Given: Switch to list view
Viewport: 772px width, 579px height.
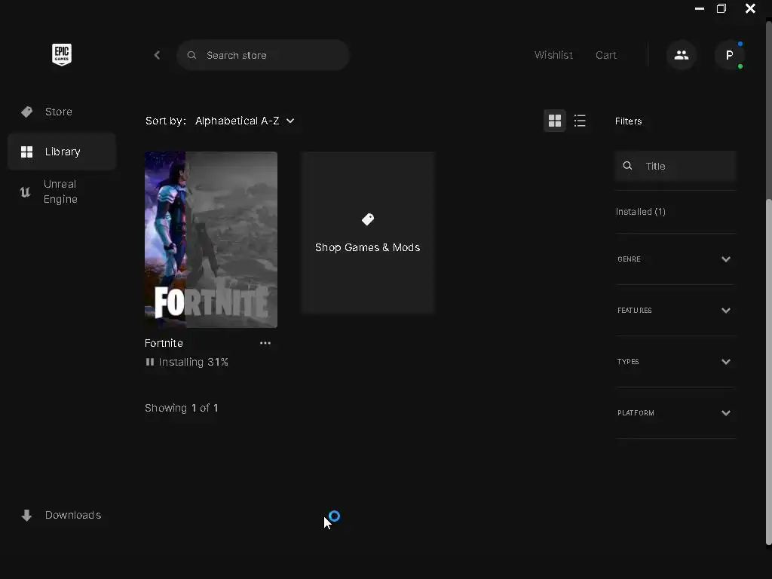Looking at the screenshot, I should coord(580,121).
